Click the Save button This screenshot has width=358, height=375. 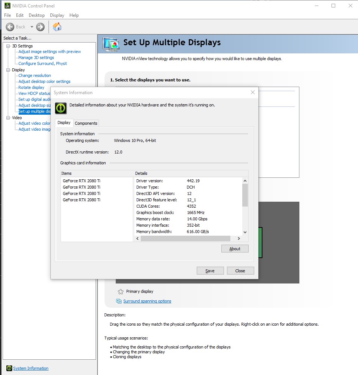(x=210, y=271)
